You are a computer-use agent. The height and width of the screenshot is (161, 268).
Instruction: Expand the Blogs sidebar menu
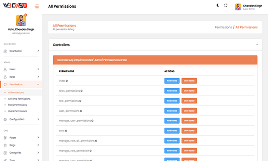pos(38,145)
